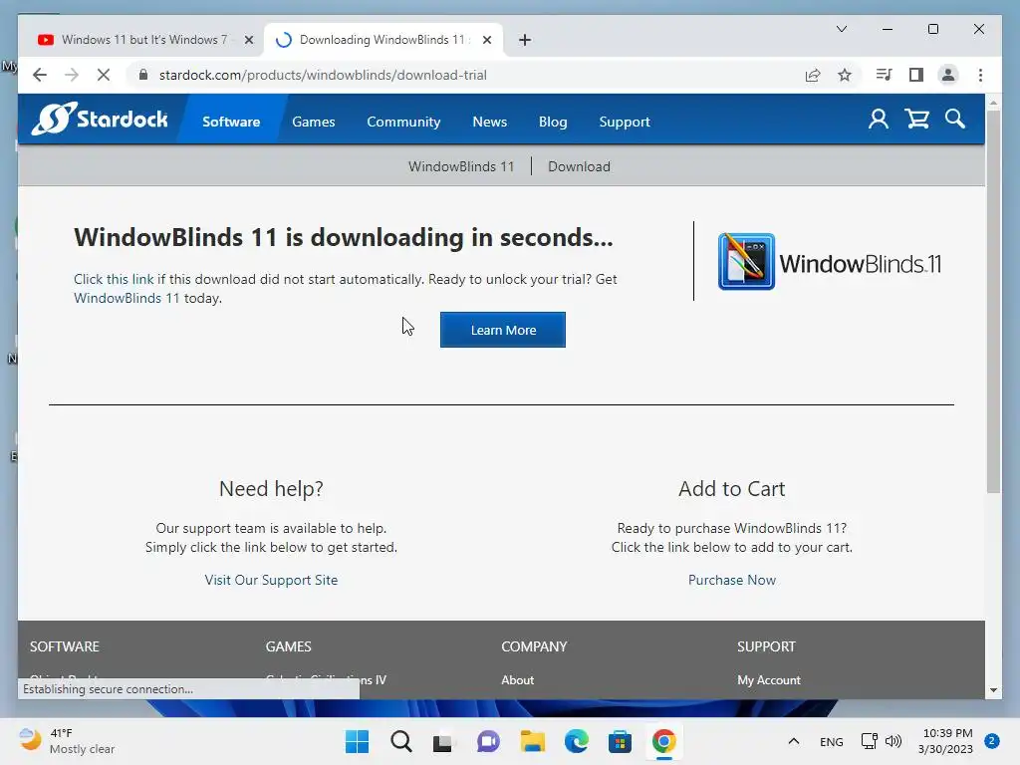Image resolution: width=1020 pixels, height=765 pixels.
Task: Click the Stardock site search icon
Action: click(x=955, y=120)
